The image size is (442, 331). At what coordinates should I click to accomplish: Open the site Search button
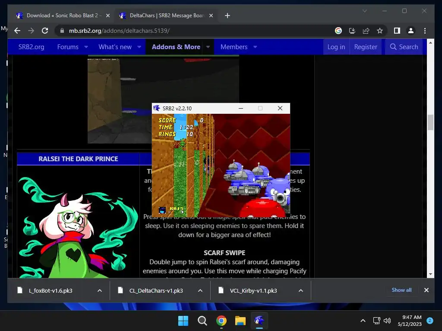pos(404,47)
